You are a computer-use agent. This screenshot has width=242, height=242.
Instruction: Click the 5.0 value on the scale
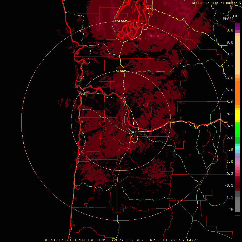tap(230, 102)
